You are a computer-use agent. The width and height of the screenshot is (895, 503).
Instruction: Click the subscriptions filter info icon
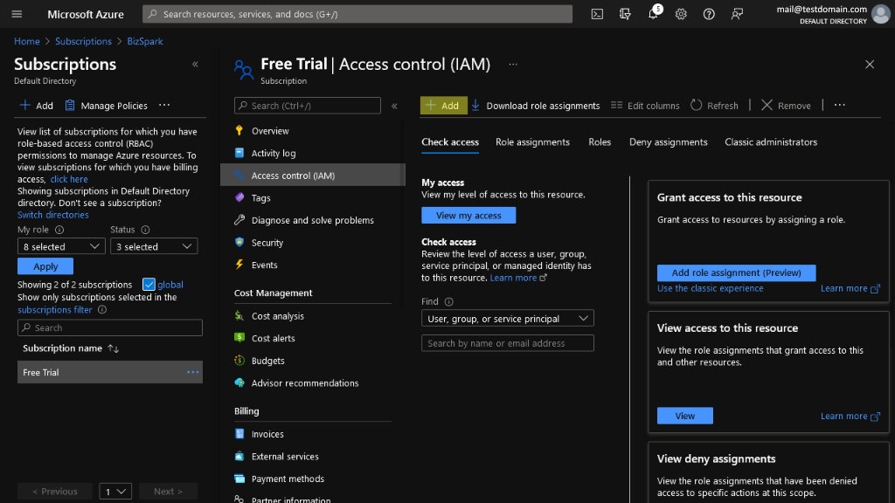click(102, 310)
